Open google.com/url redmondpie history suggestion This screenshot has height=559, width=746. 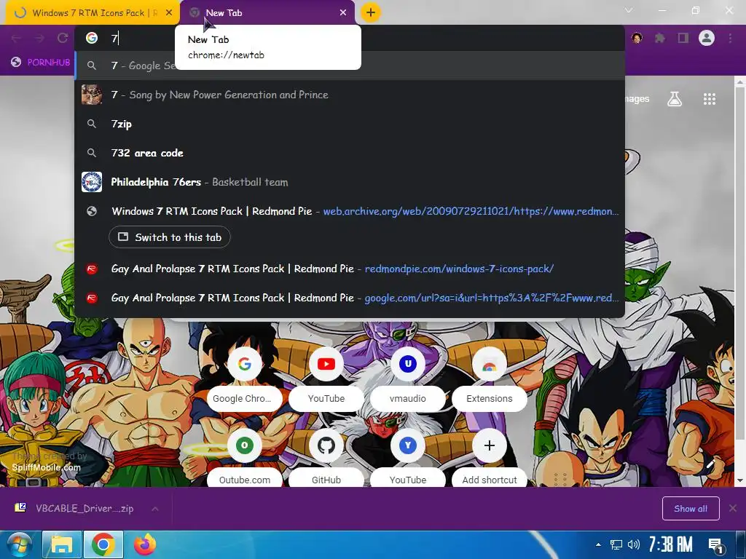coord(349,298)
